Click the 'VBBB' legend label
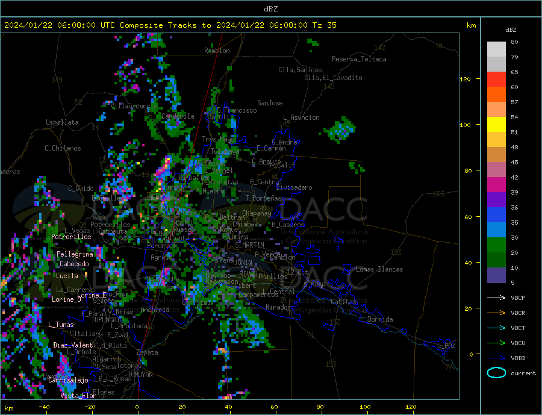This screenshot has width=542, height=415. [x=518, y=358]
